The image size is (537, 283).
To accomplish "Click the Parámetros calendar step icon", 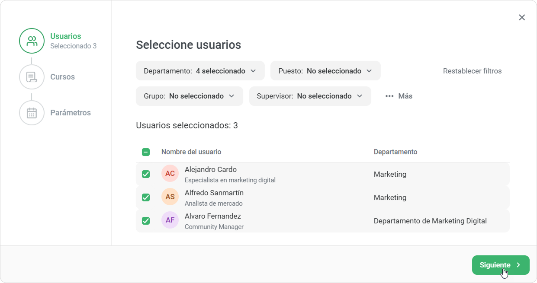I will [x=32, y=113].
